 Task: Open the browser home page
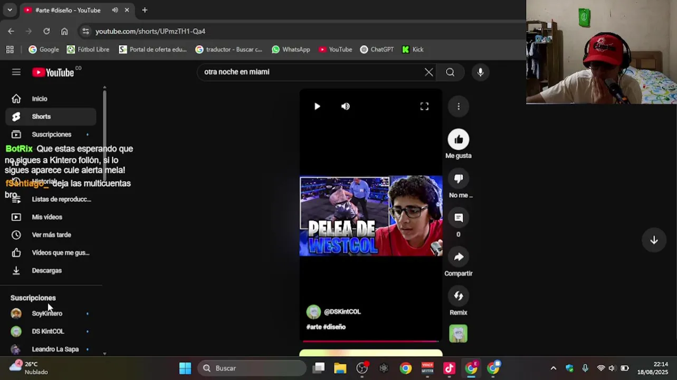(64, 31)
